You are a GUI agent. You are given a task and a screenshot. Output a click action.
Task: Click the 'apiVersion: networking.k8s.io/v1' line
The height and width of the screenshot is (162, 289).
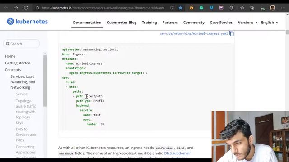[x=90, y=49]
